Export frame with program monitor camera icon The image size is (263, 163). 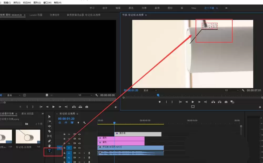[x=226, y=102]
